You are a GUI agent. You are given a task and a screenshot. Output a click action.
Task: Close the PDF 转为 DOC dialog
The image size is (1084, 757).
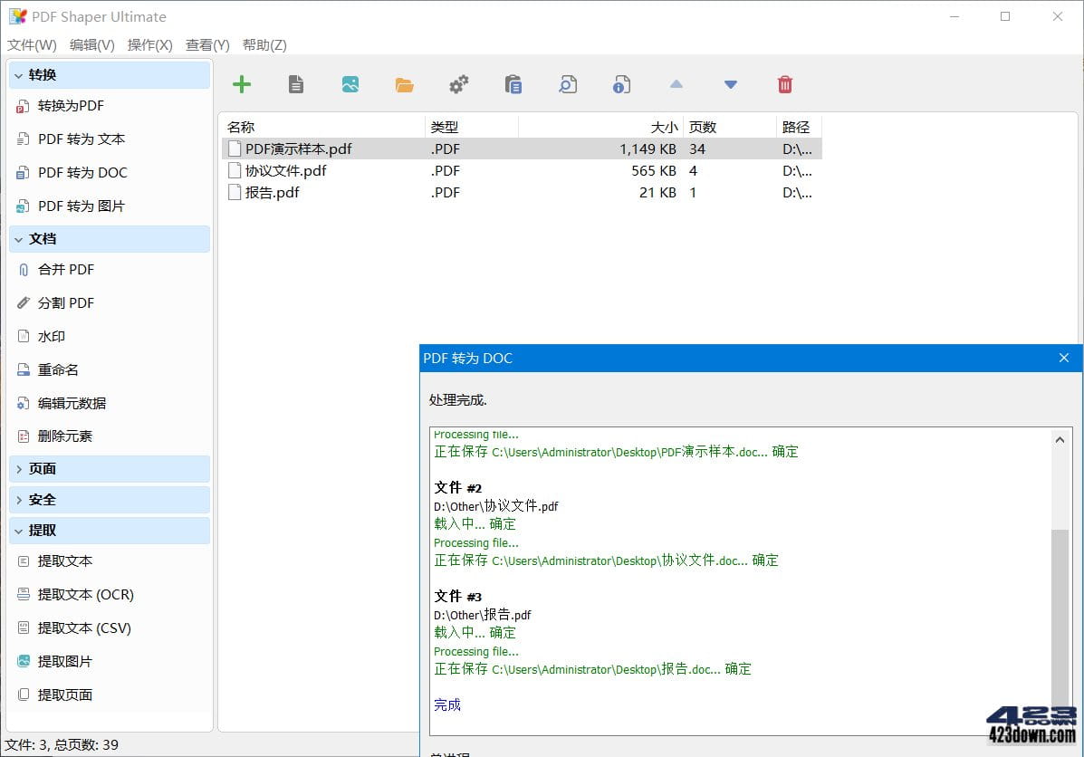[1064, 358]
